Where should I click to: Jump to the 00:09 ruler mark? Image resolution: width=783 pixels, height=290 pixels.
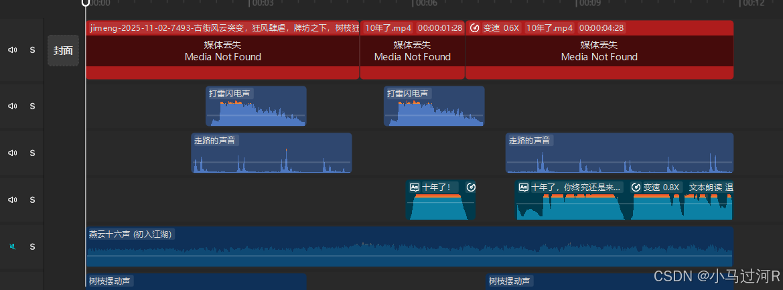point(589,3)
